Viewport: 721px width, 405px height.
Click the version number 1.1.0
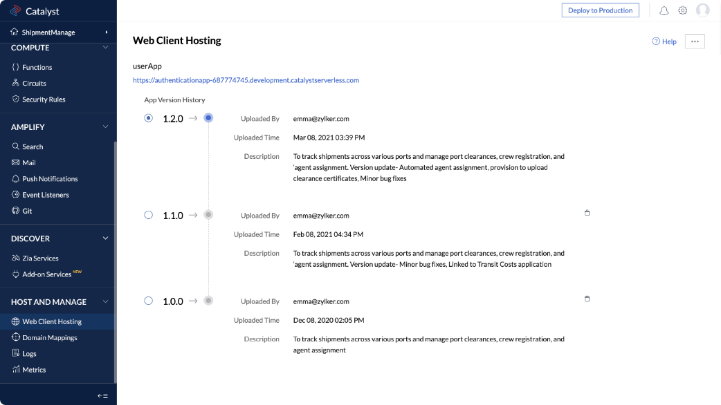pyautogui.click(x=173, y=216)
